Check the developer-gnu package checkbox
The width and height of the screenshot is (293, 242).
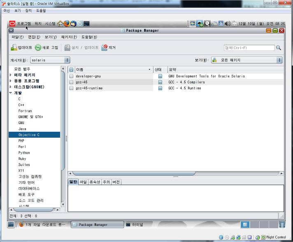71,76
